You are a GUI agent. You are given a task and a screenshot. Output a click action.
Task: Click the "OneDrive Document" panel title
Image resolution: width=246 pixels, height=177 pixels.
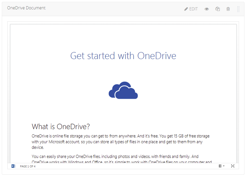[26, 8]
